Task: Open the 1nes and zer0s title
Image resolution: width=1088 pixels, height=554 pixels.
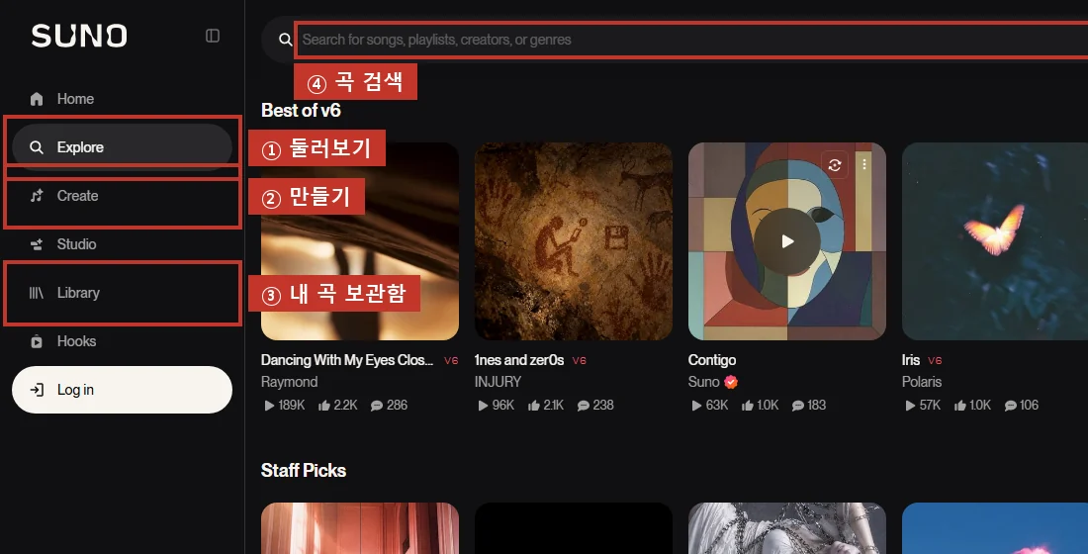Action: [519, 360]
